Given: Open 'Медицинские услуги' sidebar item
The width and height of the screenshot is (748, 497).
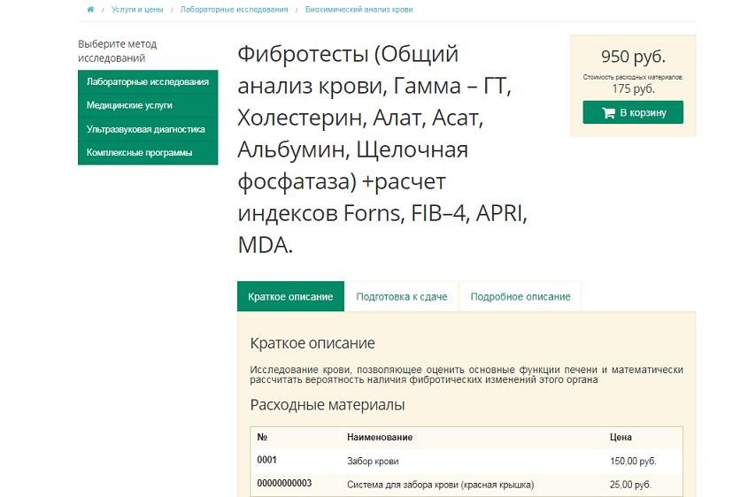Looking at the screenshot, I should (x=148, y=105).
